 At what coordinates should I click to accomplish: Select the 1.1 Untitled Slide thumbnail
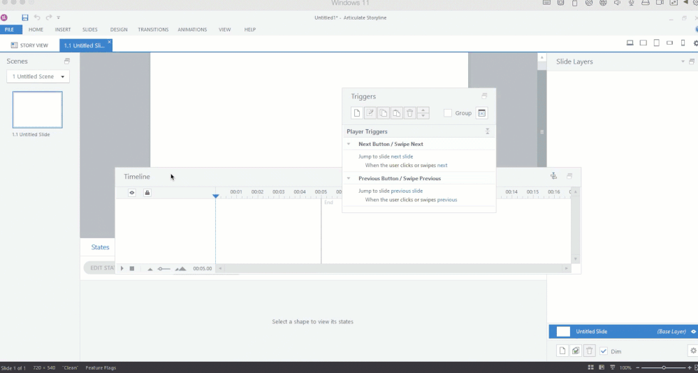coord(38,110)
